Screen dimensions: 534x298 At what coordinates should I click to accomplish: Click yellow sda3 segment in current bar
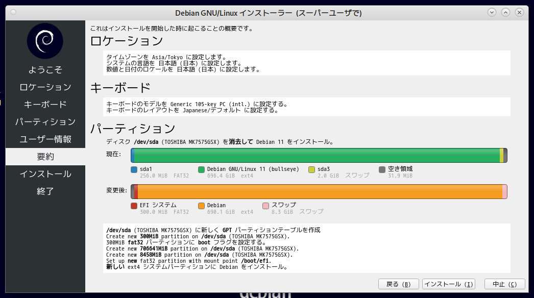[x=501, y=155]
